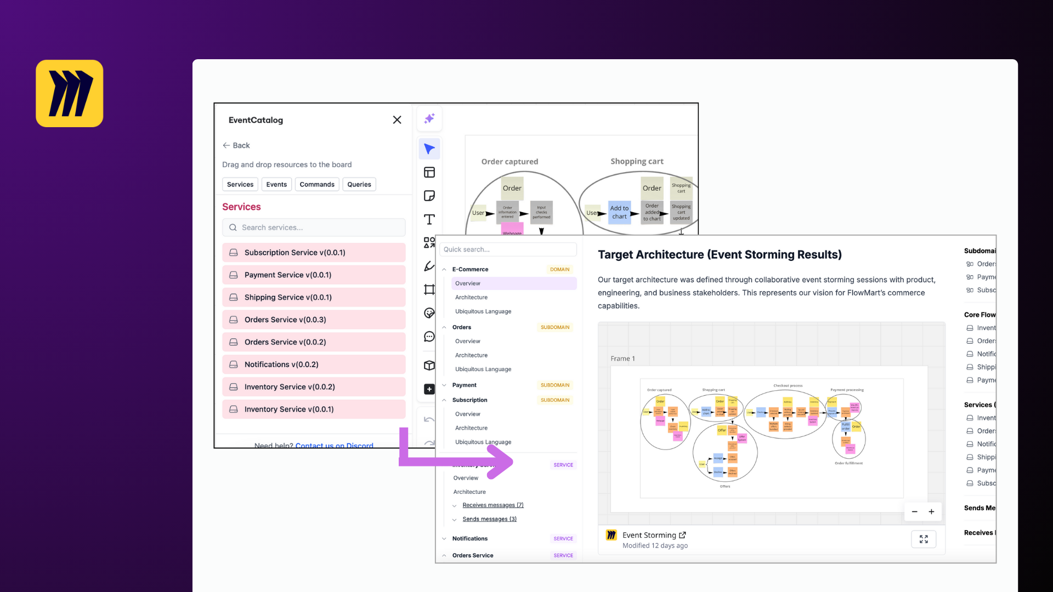Switch to the Commands tab
1053x592 pixels.
(x=317, y=185)
